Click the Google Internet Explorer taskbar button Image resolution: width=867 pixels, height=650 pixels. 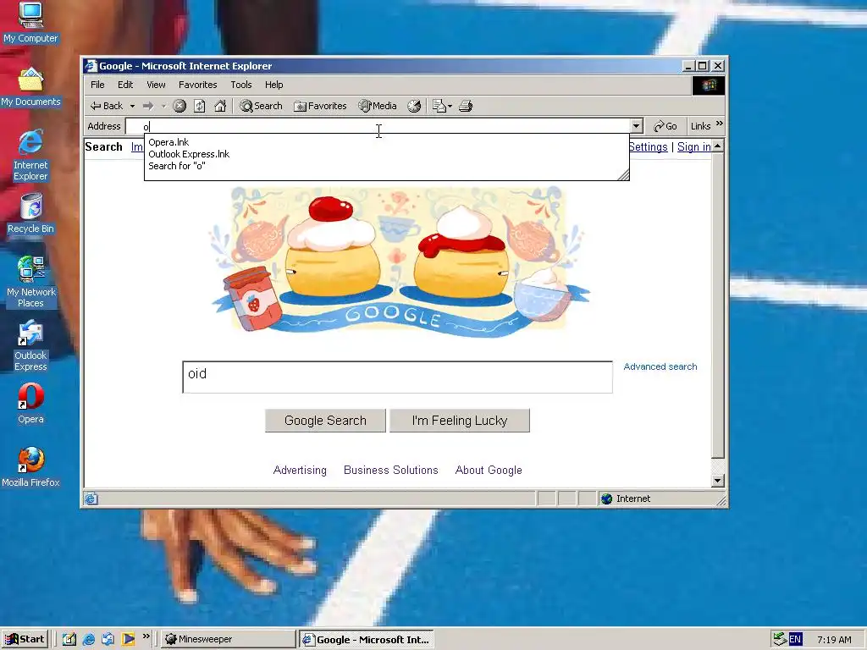367,640
